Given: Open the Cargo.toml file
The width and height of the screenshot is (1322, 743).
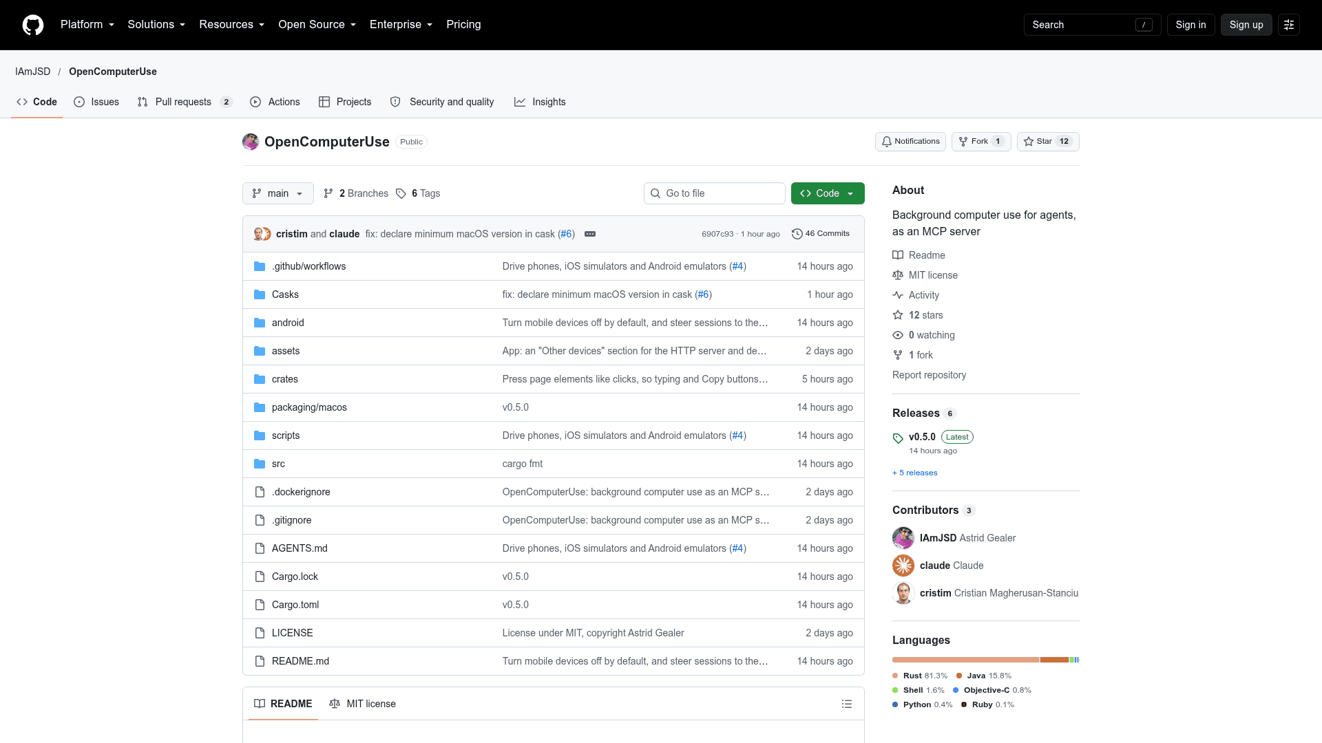Looking at the screenshot, I should (295, 605).
